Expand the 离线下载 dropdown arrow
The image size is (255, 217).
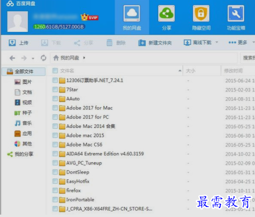216,42
